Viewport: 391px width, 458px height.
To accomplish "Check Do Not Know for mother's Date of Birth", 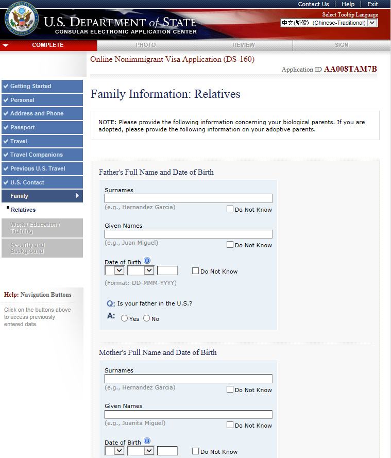I will coord(195,451).
